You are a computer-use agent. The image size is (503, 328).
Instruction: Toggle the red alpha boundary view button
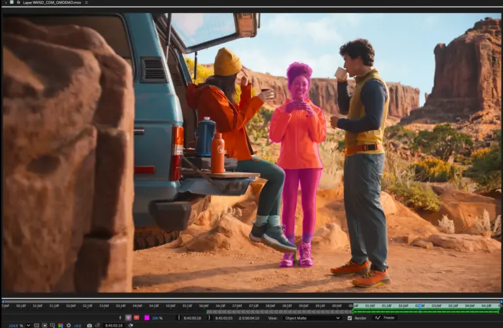(x=136, y=318)
